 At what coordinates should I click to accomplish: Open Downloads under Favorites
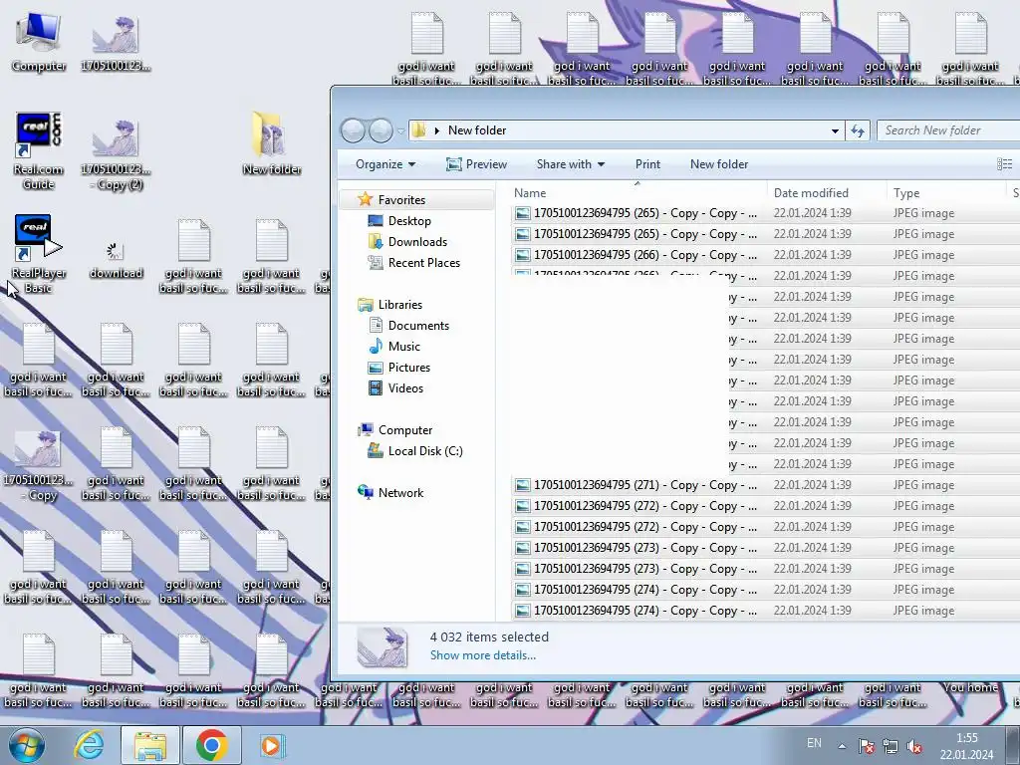tap(417, 241)
